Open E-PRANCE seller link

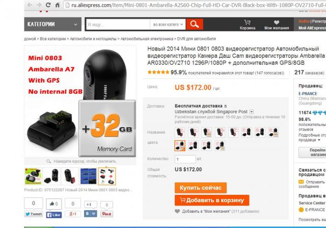click(x=308, y=94)
